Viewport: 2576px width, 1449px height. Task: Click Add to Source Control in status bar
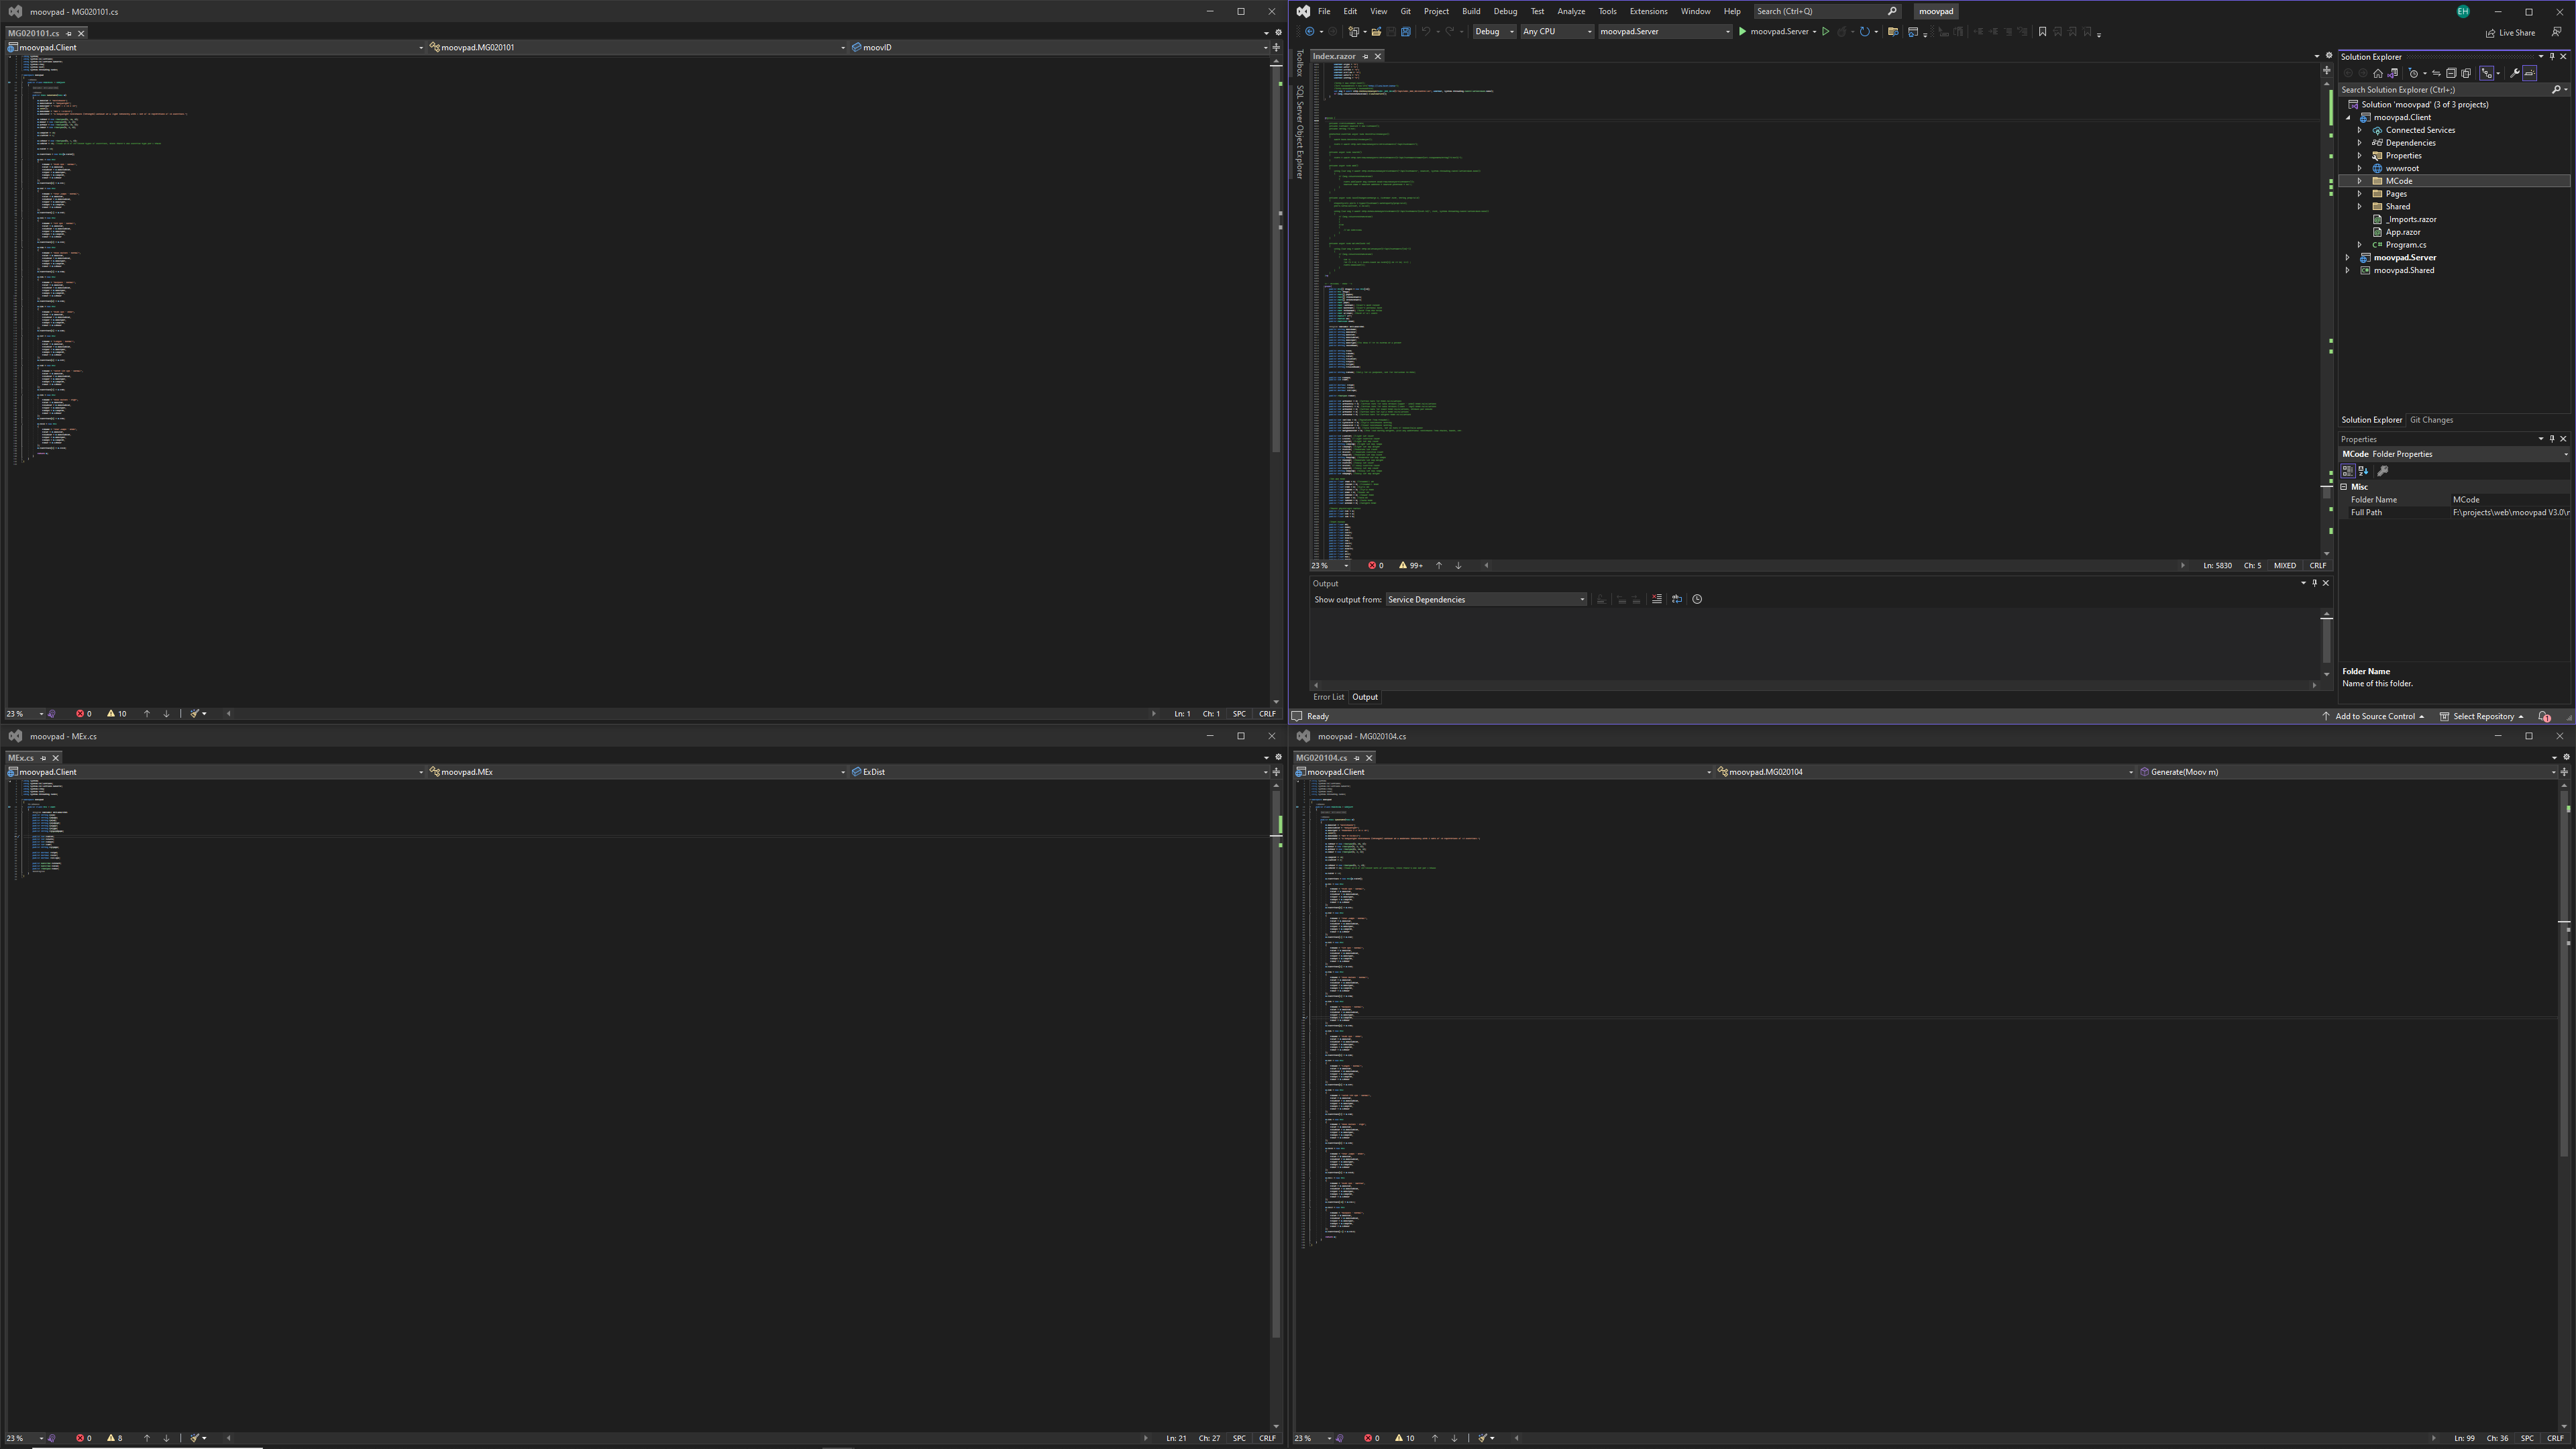(x=2374, y=716)
